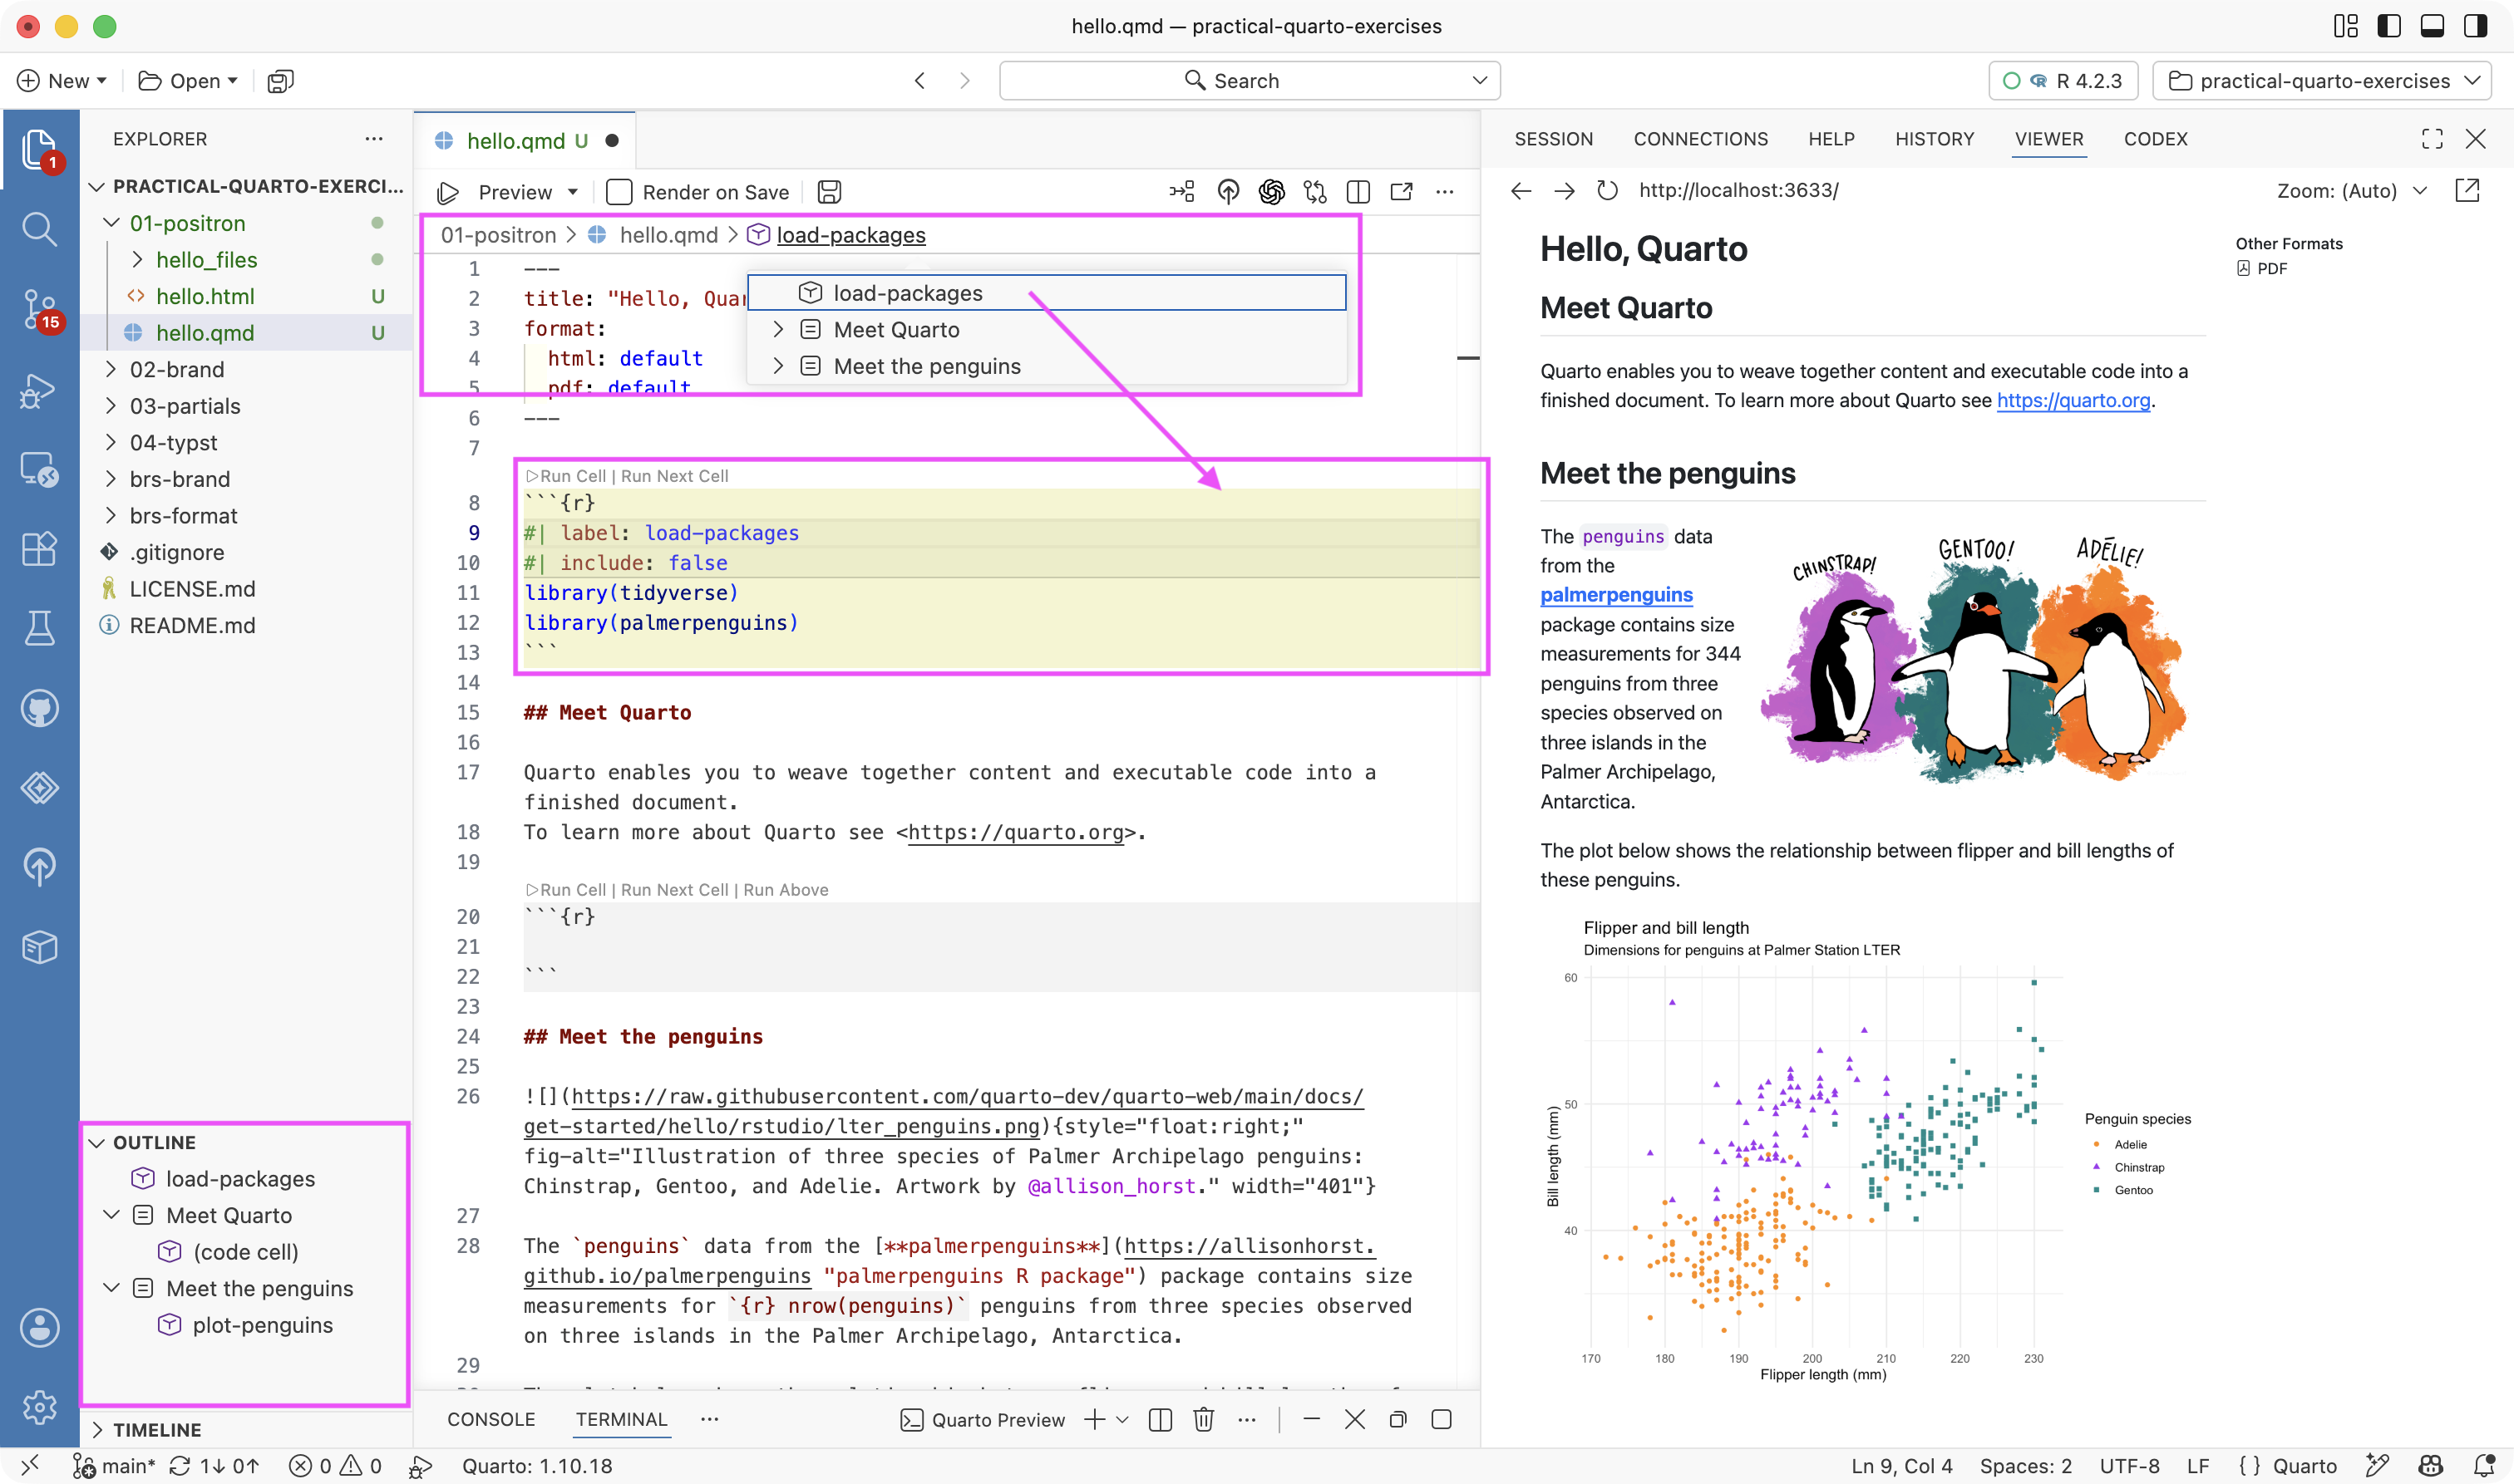The height and width of the screenshot is (1484, 2514).
Task: Open Source Control view with 15 badge
Action: pyautogui.click(x=39, y=309)
